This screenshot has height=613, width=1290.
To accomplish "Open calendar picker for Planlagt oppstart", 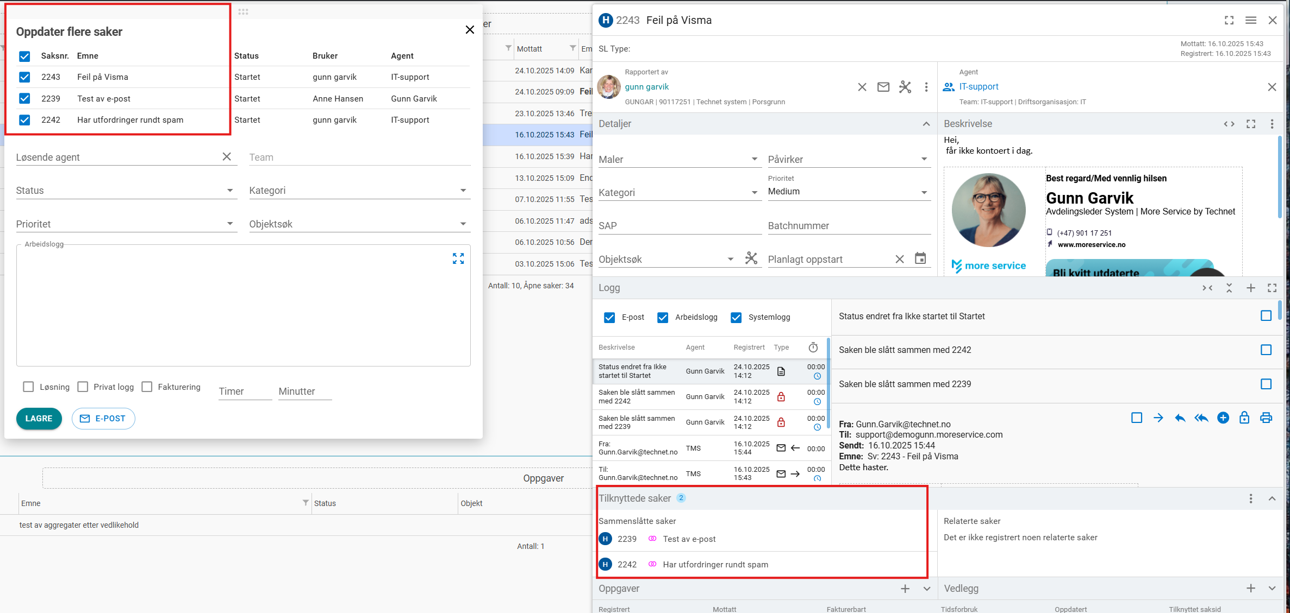I will tap(920, 258).
